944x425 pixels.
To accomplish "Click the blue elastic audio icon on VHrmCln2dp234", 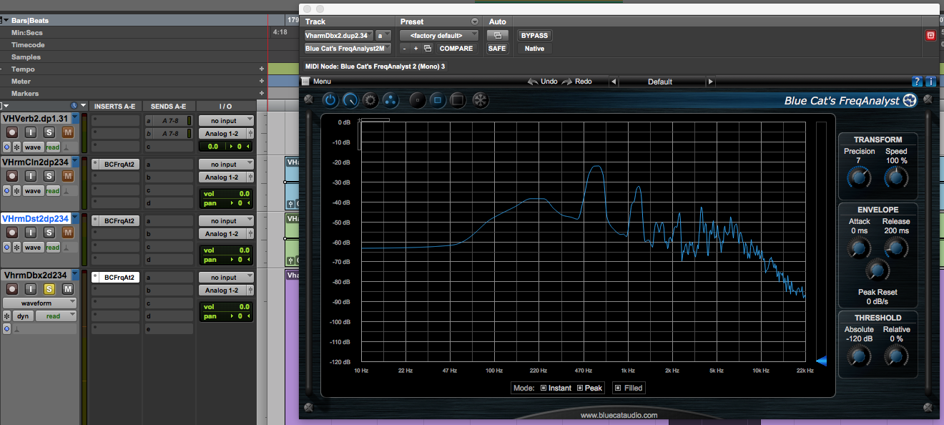I will tap(6, 191).
